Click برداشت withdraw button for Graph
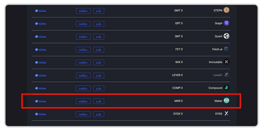This screenshot has height=131, width=263. pyautogui.click(x=83, y=24)
